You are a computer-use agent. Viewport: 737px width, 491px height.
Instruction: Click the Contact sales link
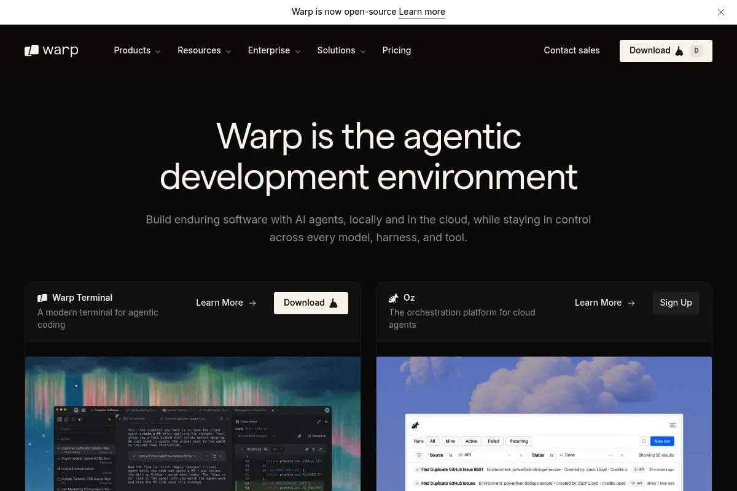[571, 50]
